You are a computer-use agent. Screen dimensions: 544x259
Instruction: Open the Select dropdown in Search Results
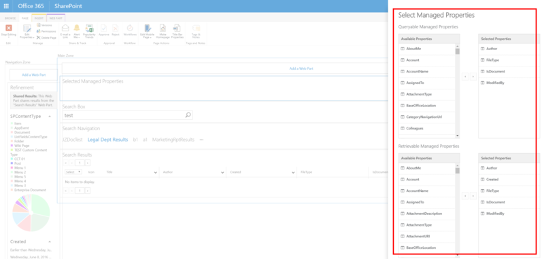pyautogui.click(x=73, y=172)
